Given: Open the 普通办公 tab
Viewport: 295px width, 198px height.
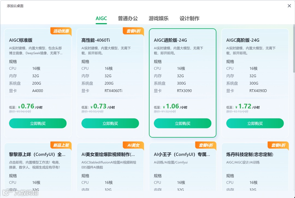Looking at the screenshot, I should pyautogui.click(x=128, y=18).
